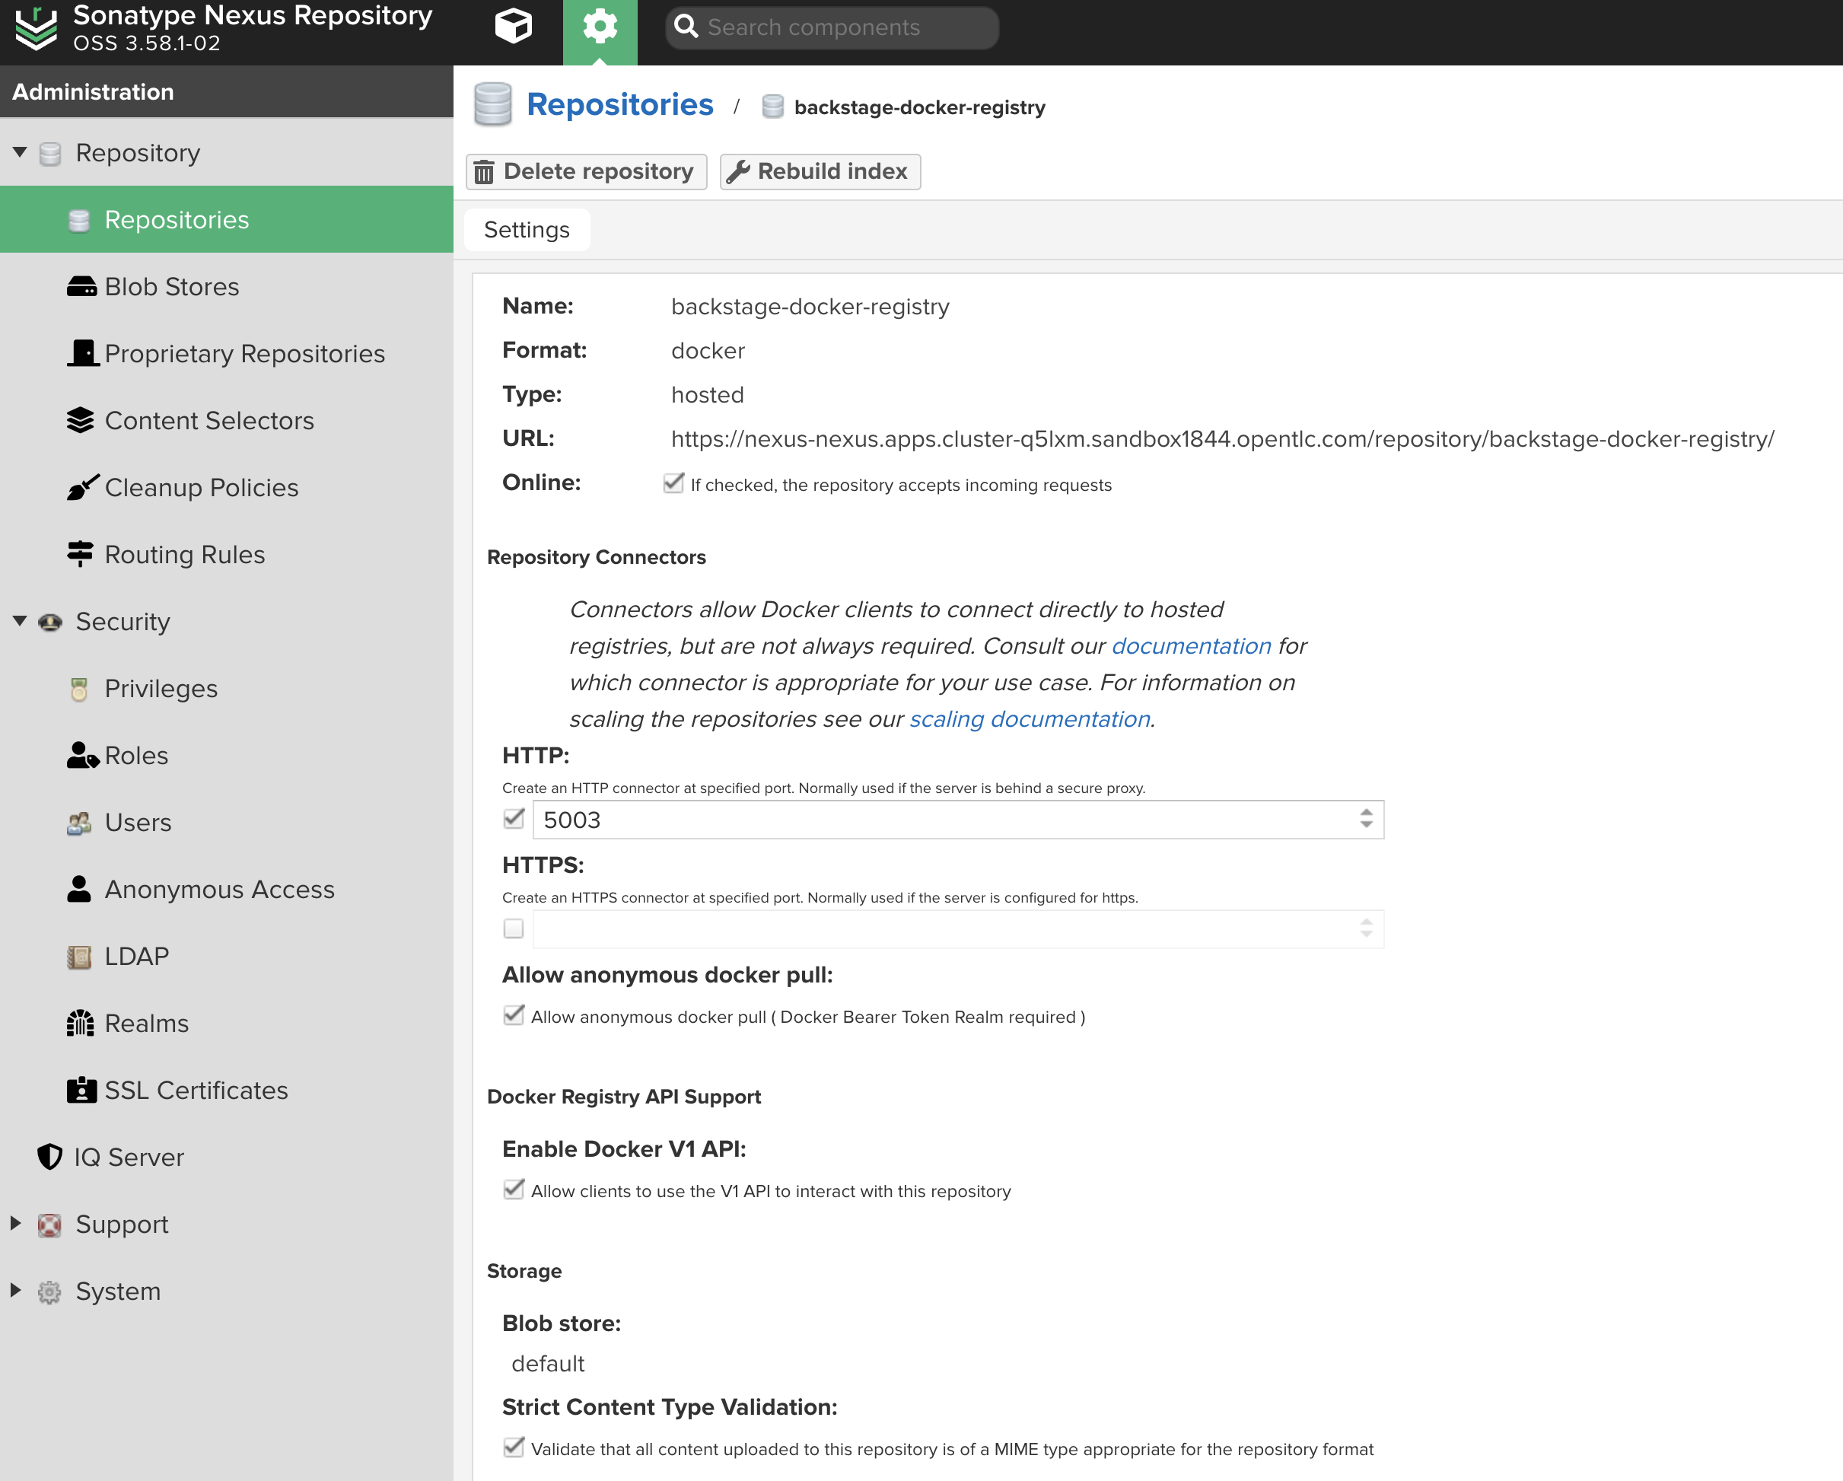Click the Proprietary Repositories door icon
Screen dimensions: 1843x1481
[83, 353]
